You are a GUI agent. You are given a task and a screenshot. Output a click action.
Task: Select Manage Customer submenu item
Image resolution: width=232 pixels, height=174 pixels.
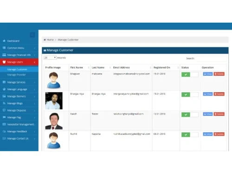point(19,70)
